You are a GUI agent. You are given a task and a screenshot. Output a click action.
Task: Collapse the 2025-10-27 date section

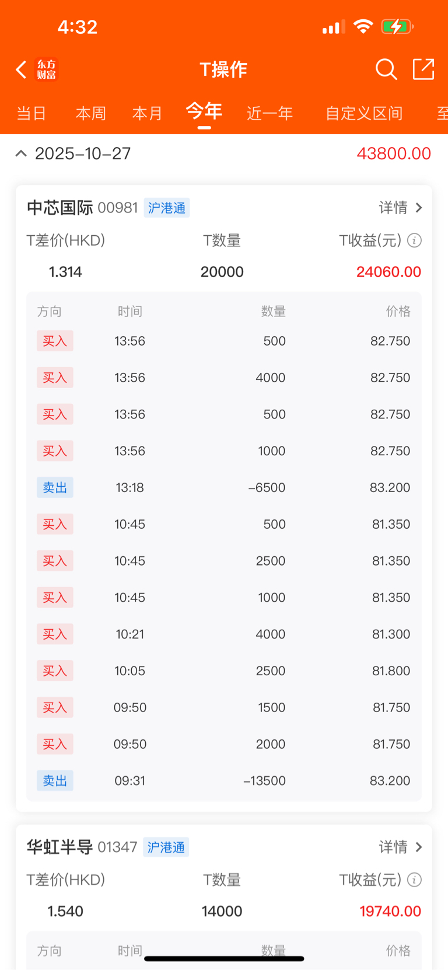coord(21,153)
